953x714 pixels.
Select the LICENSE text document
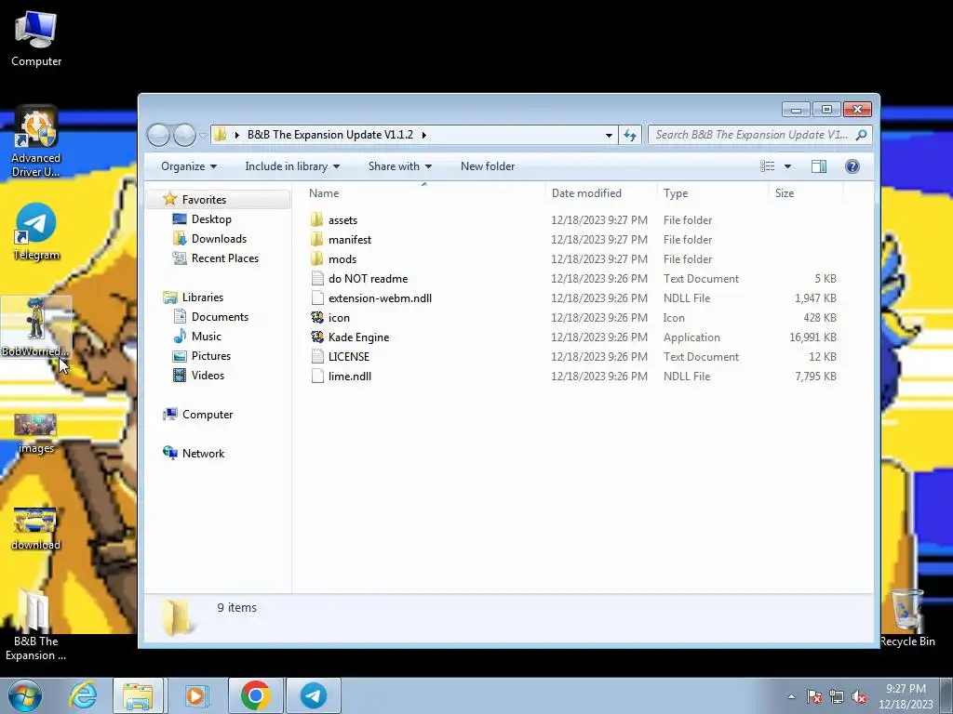(349, 356)
